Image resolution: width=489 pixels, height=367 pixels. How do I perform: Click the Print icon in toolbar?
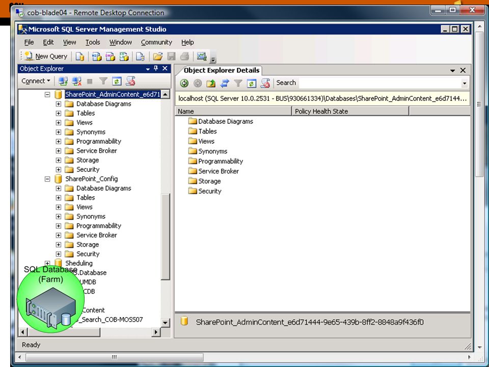tap(184, 57)
